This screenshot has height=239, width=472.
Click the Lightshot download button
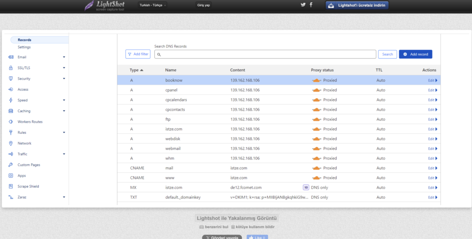(x=357, y=6)
